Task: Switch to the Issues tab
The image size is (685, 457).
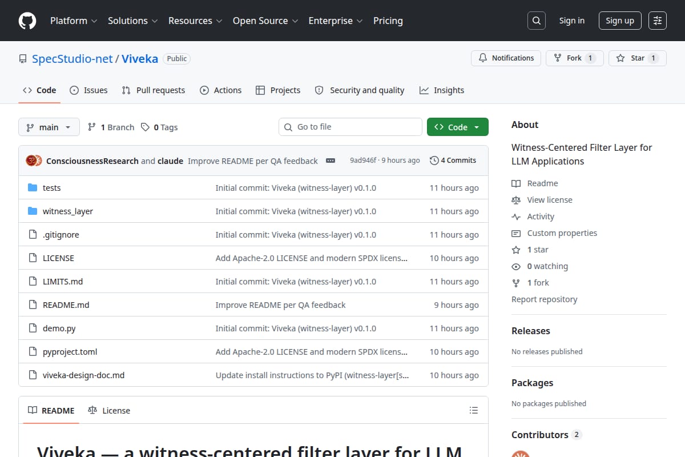Action: (88, 90)
